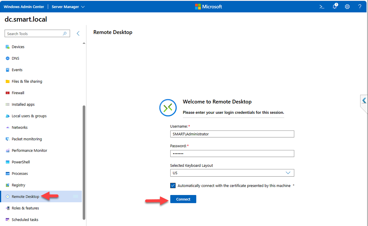Click the Local users & groups icon

[x=8, y=116]
